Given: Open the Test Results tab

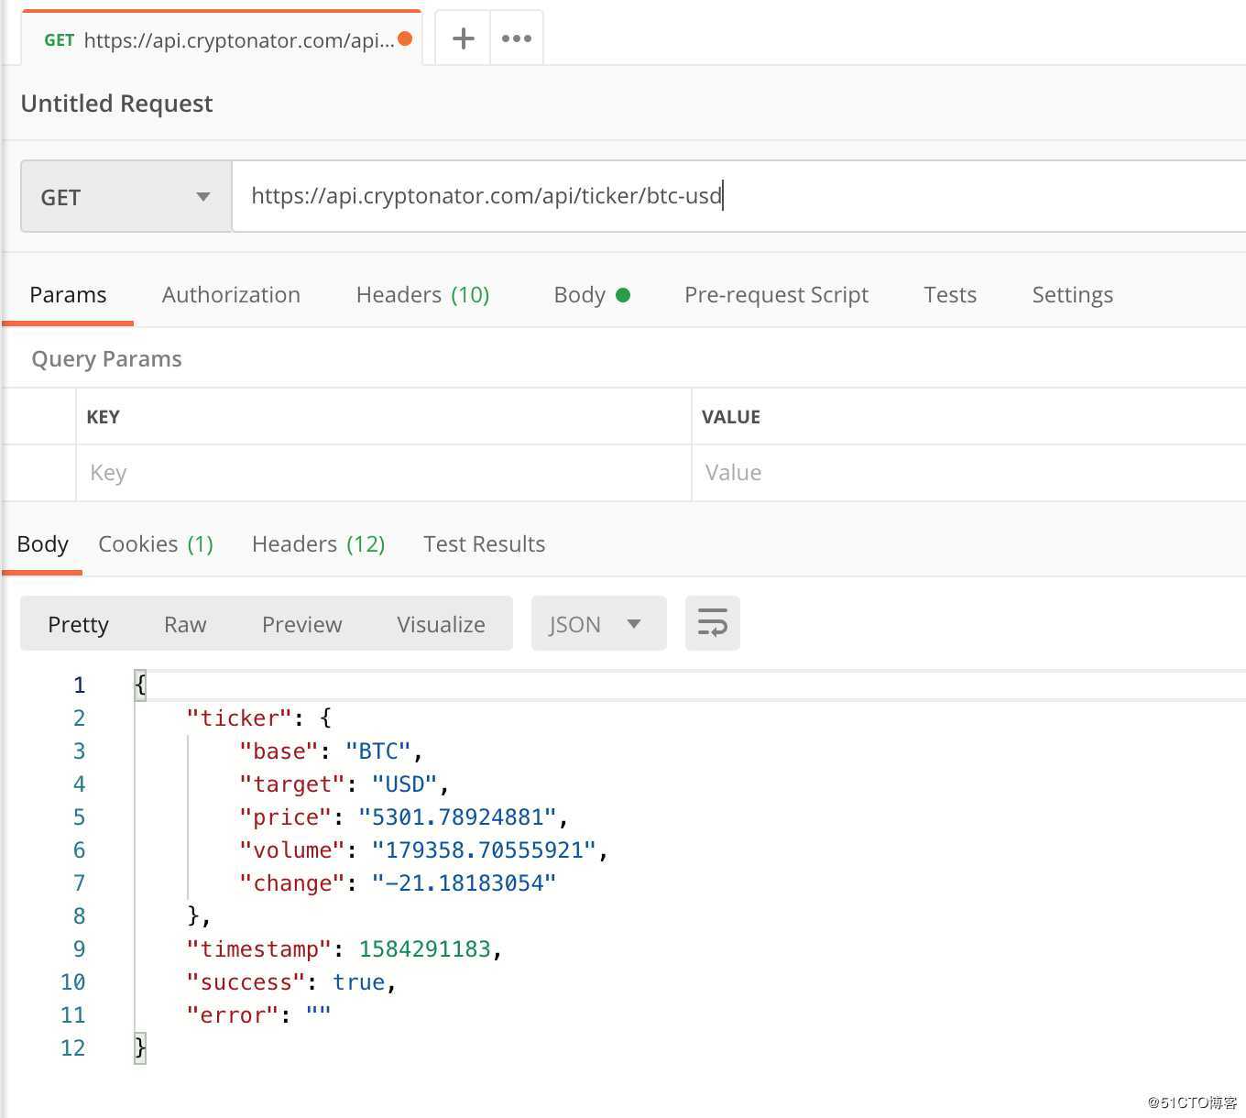Looking at the screenshot, I should tap(484, 544).
